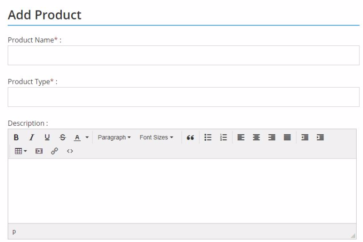This screenshot has width=363, height=242.
Task: Decrease indent of paragraph
Action: click(305, 137)
